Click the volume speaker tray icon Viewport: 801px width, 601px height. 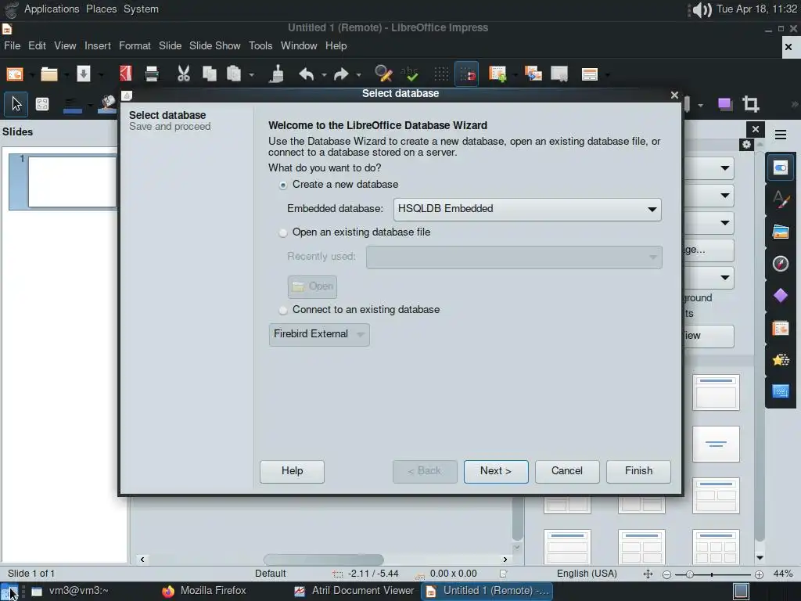700,9
